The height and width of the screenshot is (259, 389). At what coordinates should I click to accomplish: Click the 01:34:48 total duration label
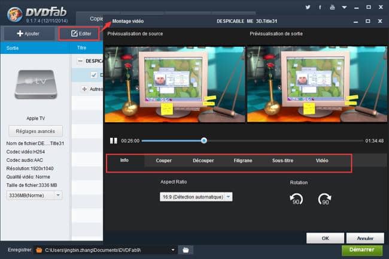click(x=375, y=141)
